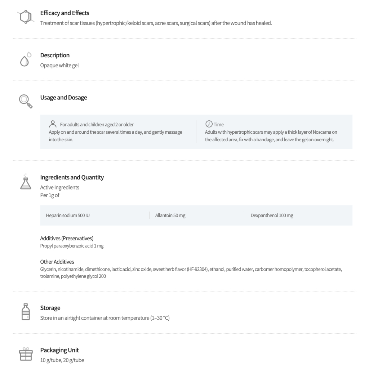Click the Heparin sodium 500 IU cell

pyautogui.click(x=65, y=215)
